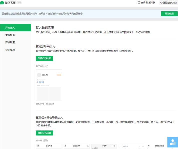Image resolution: width=178 pixels, height=149 pixels.
Task: Select the 开始接入 sidebar tab
Action: [10, 28]
